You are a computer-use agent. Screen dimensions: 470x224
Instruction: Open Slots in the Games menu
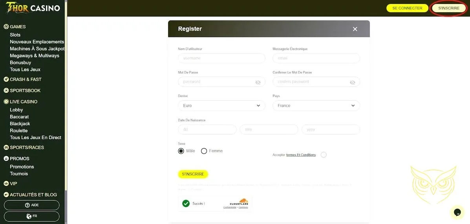pos(15,35)
